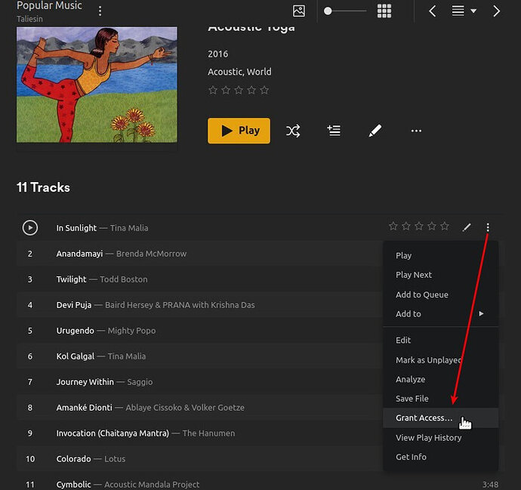The width and height of the screenshot is (521, 490).
Task: Choose Play Next in the context menu
Action: (441, 275)
